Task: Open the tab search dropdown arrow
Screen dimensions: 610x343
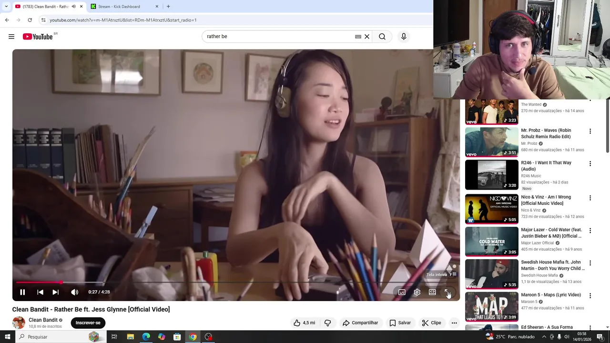Action: click(6, 7)
